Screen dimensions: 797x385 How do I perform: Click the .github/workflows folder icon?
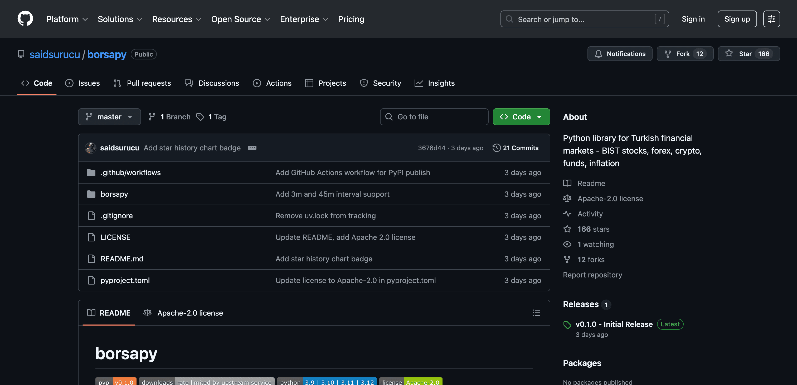click(91, 173)
